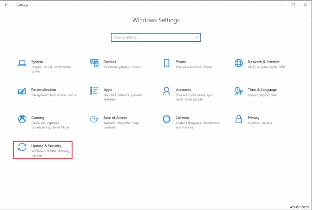Focus the Find a setting search box
The height and width of the screenshot is (210, 312).
(156, 37)
